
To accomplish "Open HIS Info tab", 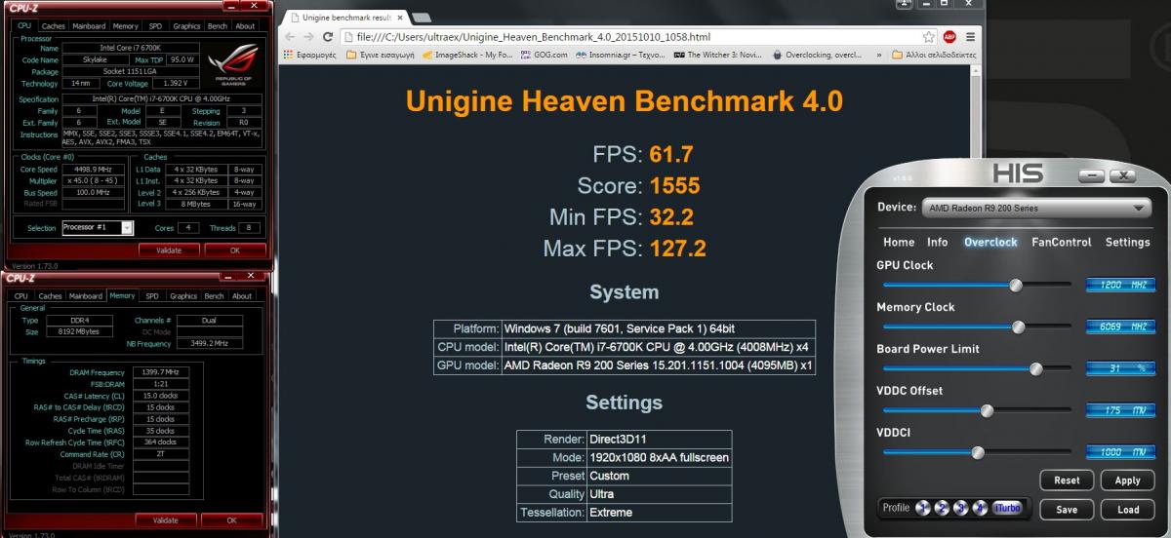I will (937, 242).
